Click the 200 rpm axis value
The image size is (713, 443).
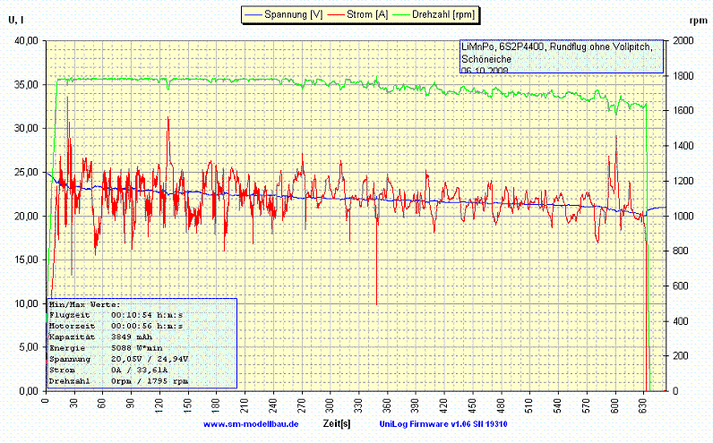(681, 356)
